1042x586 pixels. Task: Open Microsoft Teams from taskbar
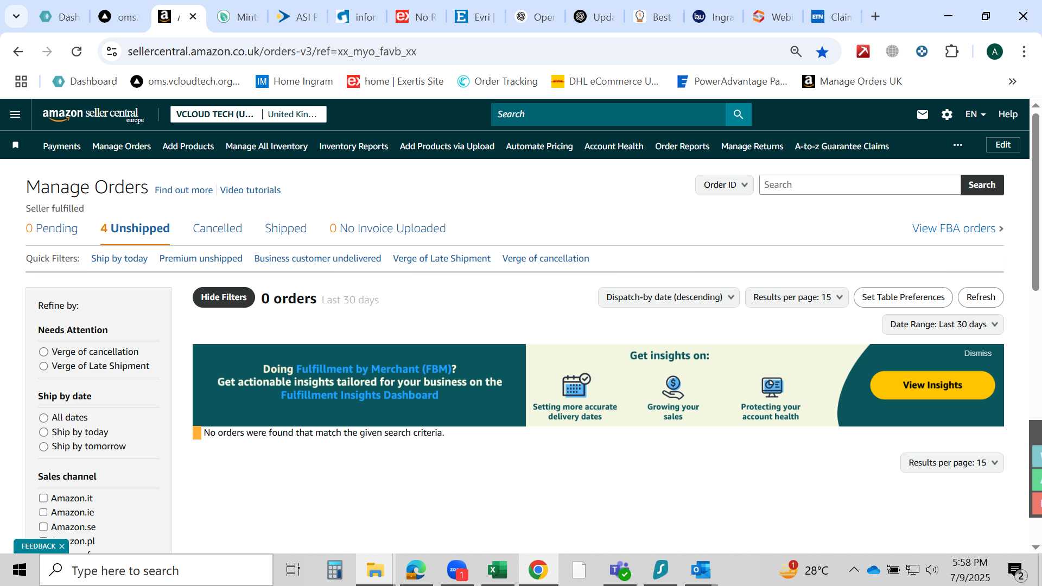(619, 570)
